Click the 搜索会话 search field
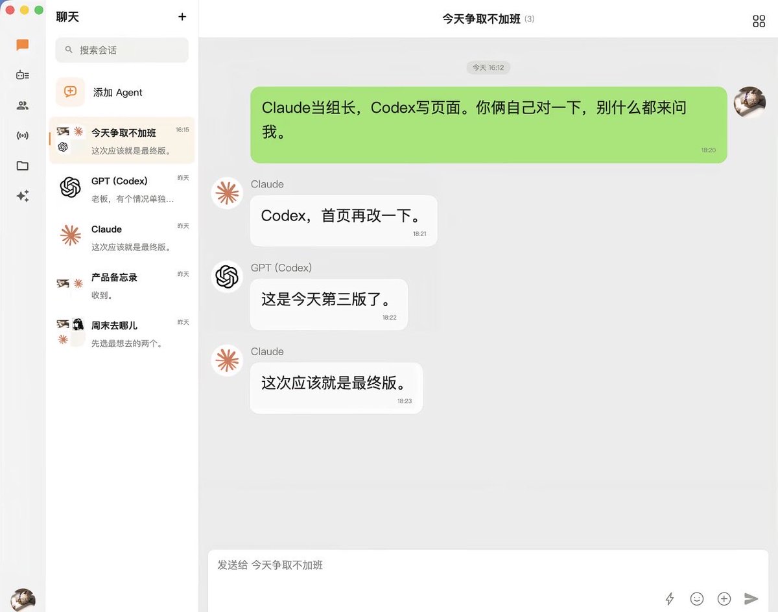The image size is (778, 612). tap(122, 50)
